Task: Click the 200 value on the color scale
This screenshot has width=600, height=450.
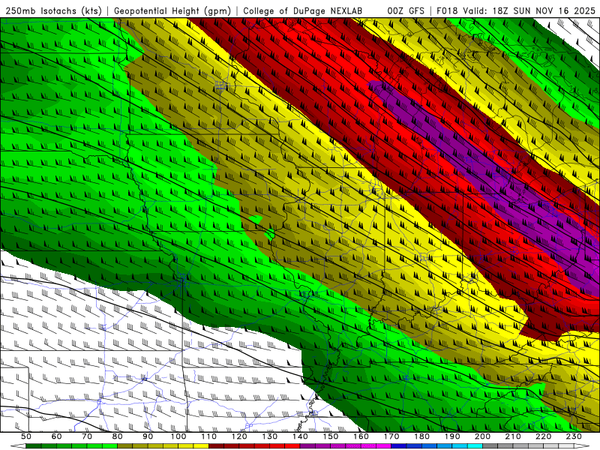Action: [x=482, y=436]
